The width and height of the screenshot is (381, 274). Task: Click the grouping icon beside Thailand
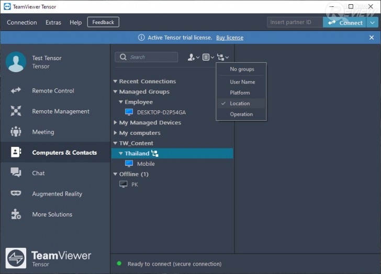click(x=155, y=153)
